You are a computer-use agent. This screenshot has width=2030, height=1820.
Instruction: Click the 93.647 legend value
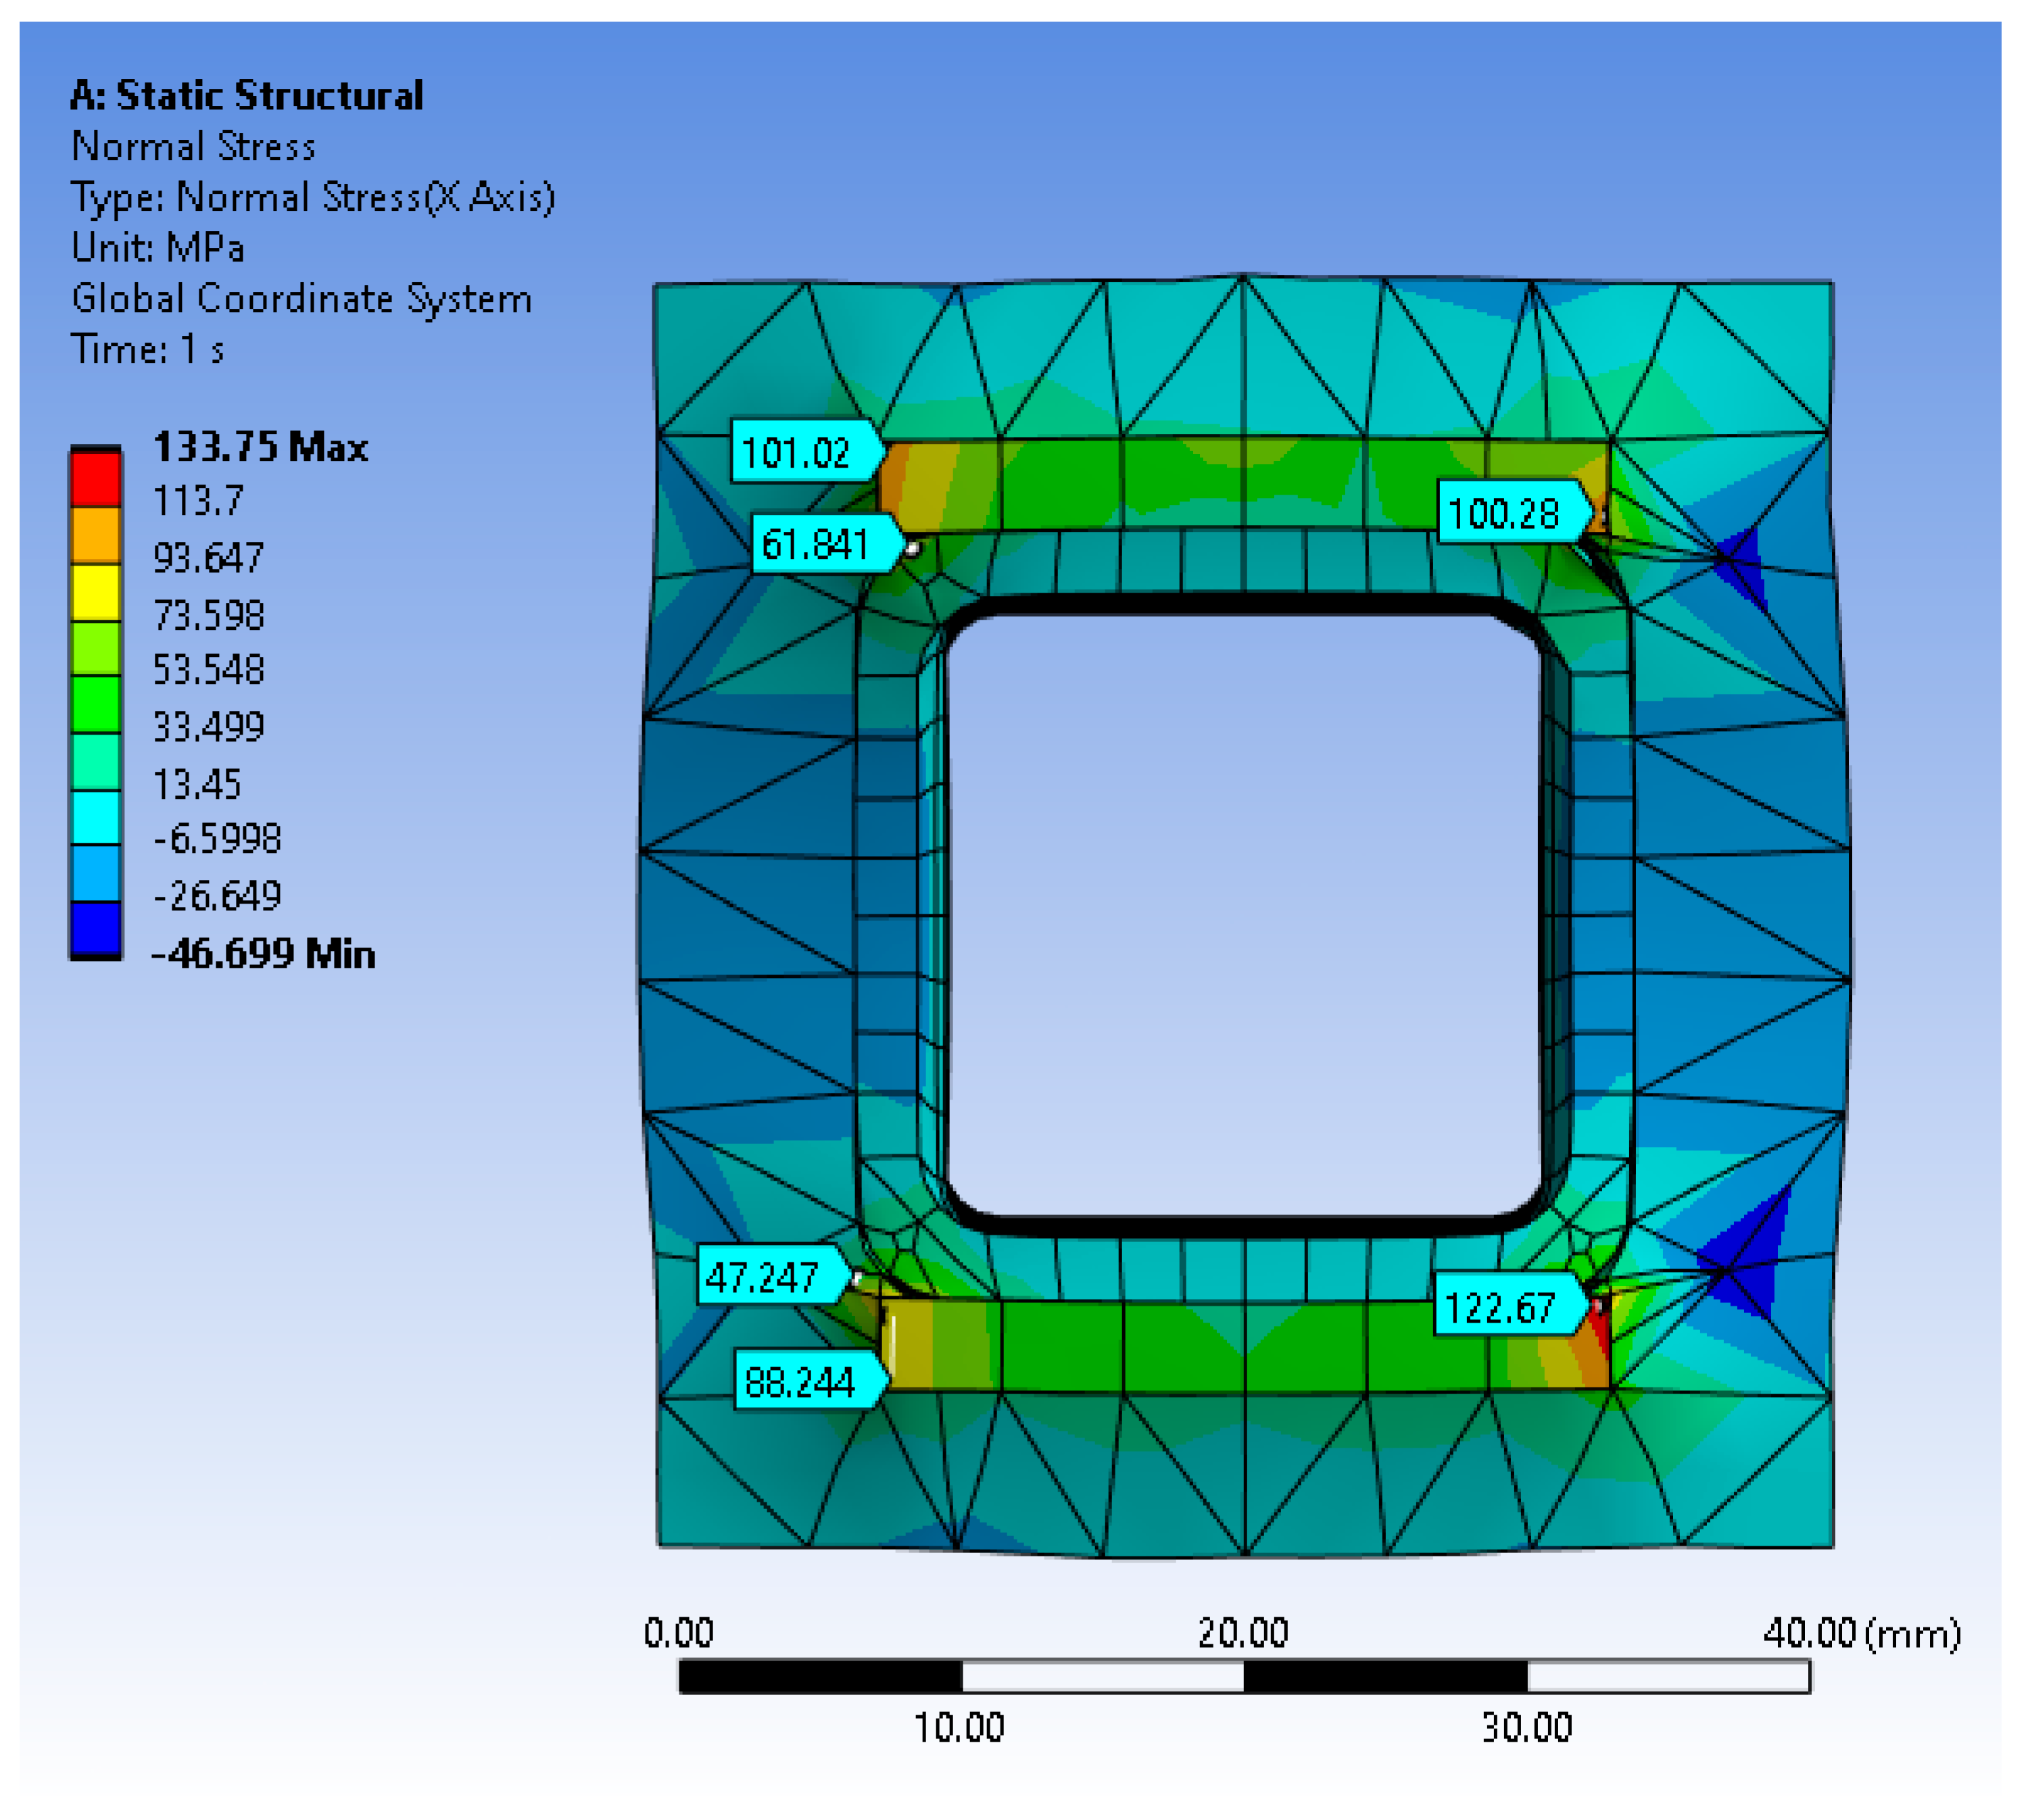[208, 557]
